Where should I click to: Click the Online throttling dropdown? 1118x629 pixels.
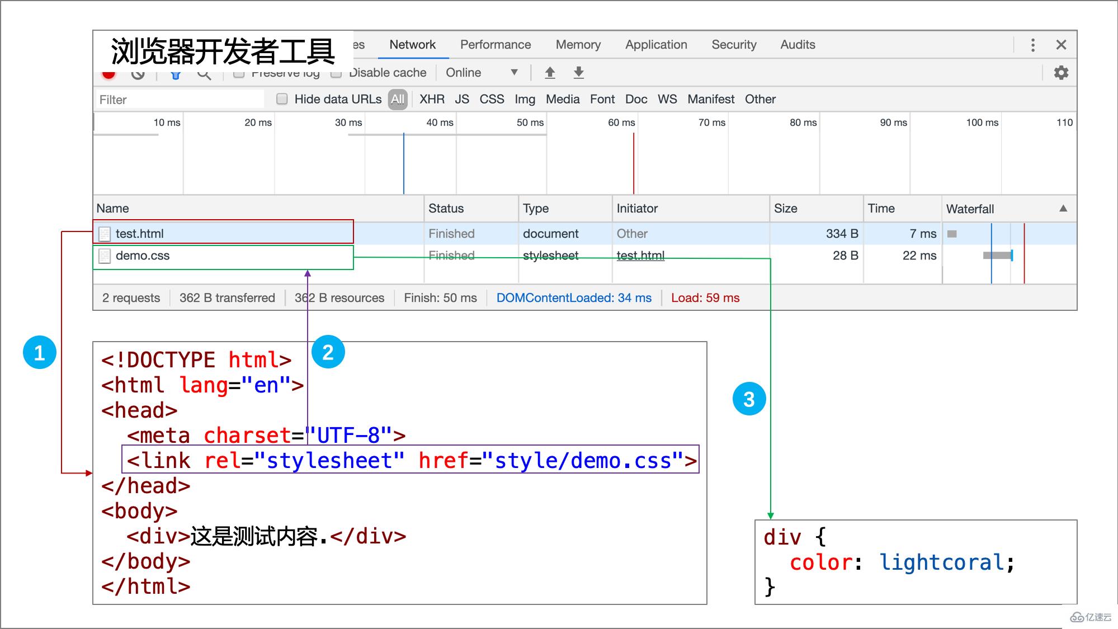coord(479,72)
